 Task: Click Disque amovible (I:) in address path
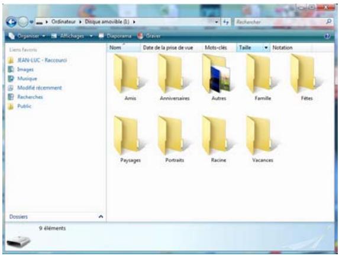[x=107, y=22]
